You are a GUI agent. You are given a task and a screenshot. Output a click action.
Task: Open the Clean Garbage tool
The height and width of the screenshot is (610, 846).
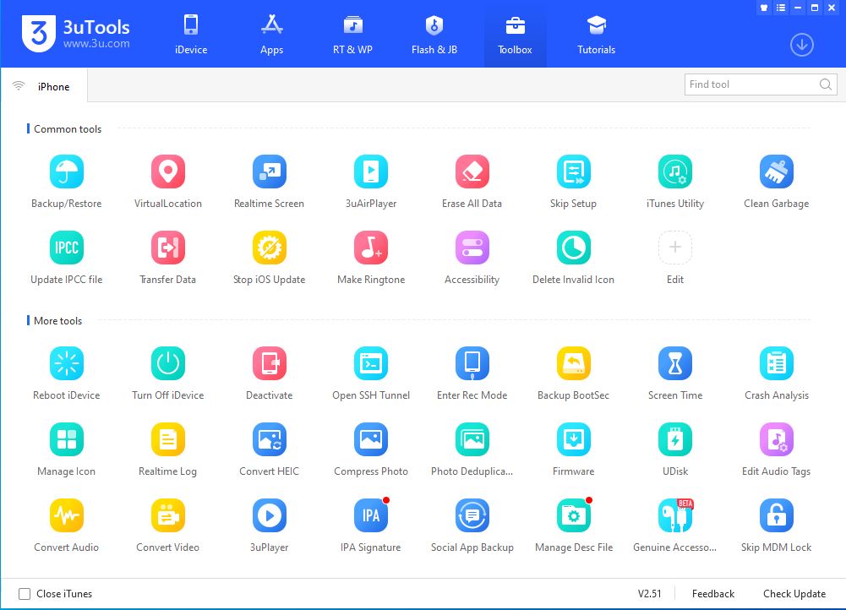[x=776, y=172]
